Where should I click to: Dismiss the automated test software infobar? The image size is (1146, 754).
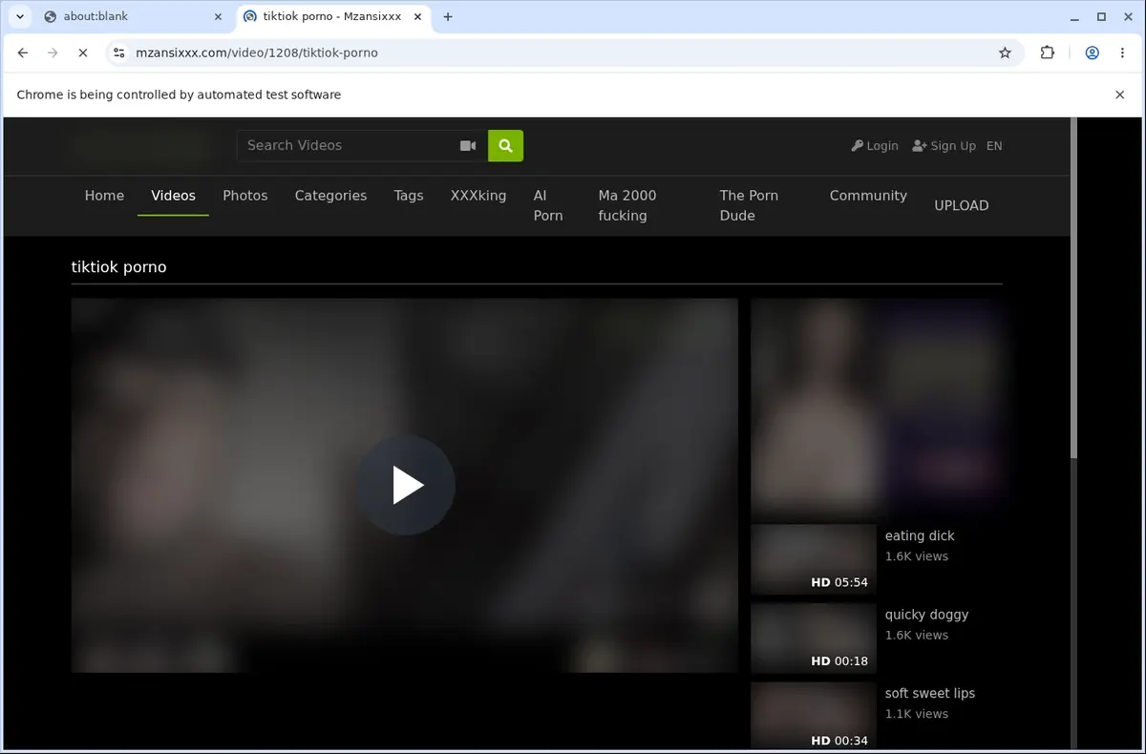1120,94
